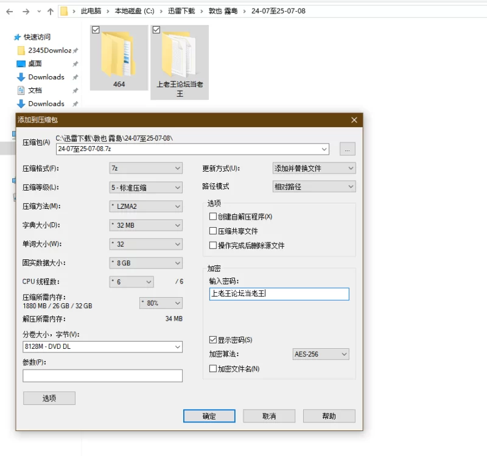Close the 添加到压缩包 dialog

click(x=354, y=121)
